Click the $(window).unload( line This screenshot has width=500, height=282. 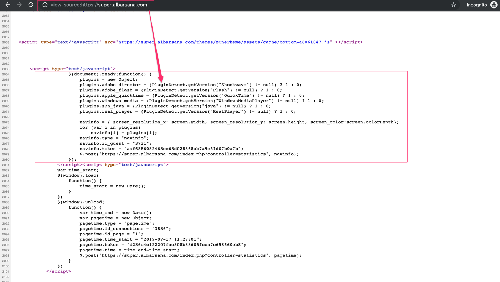(x=81, y=202)
